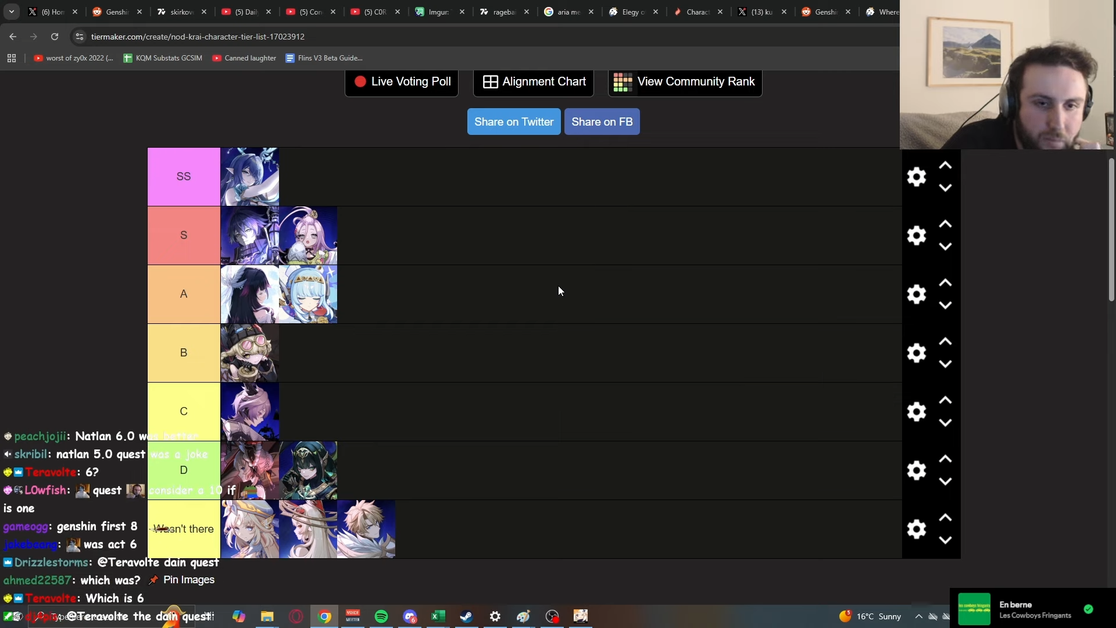
Task: Move A tier row up with chevron
Action: pos(946,283)
